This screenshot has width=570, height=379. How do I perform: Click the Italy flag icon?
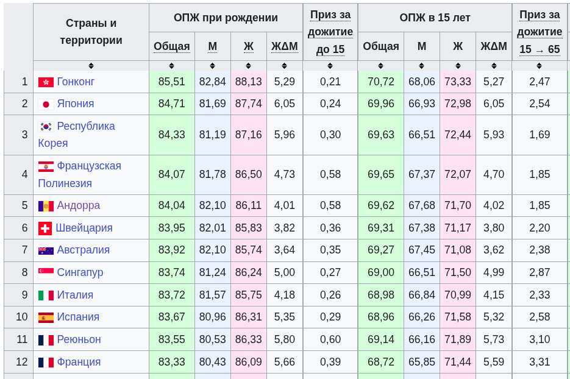click(46, 296)
